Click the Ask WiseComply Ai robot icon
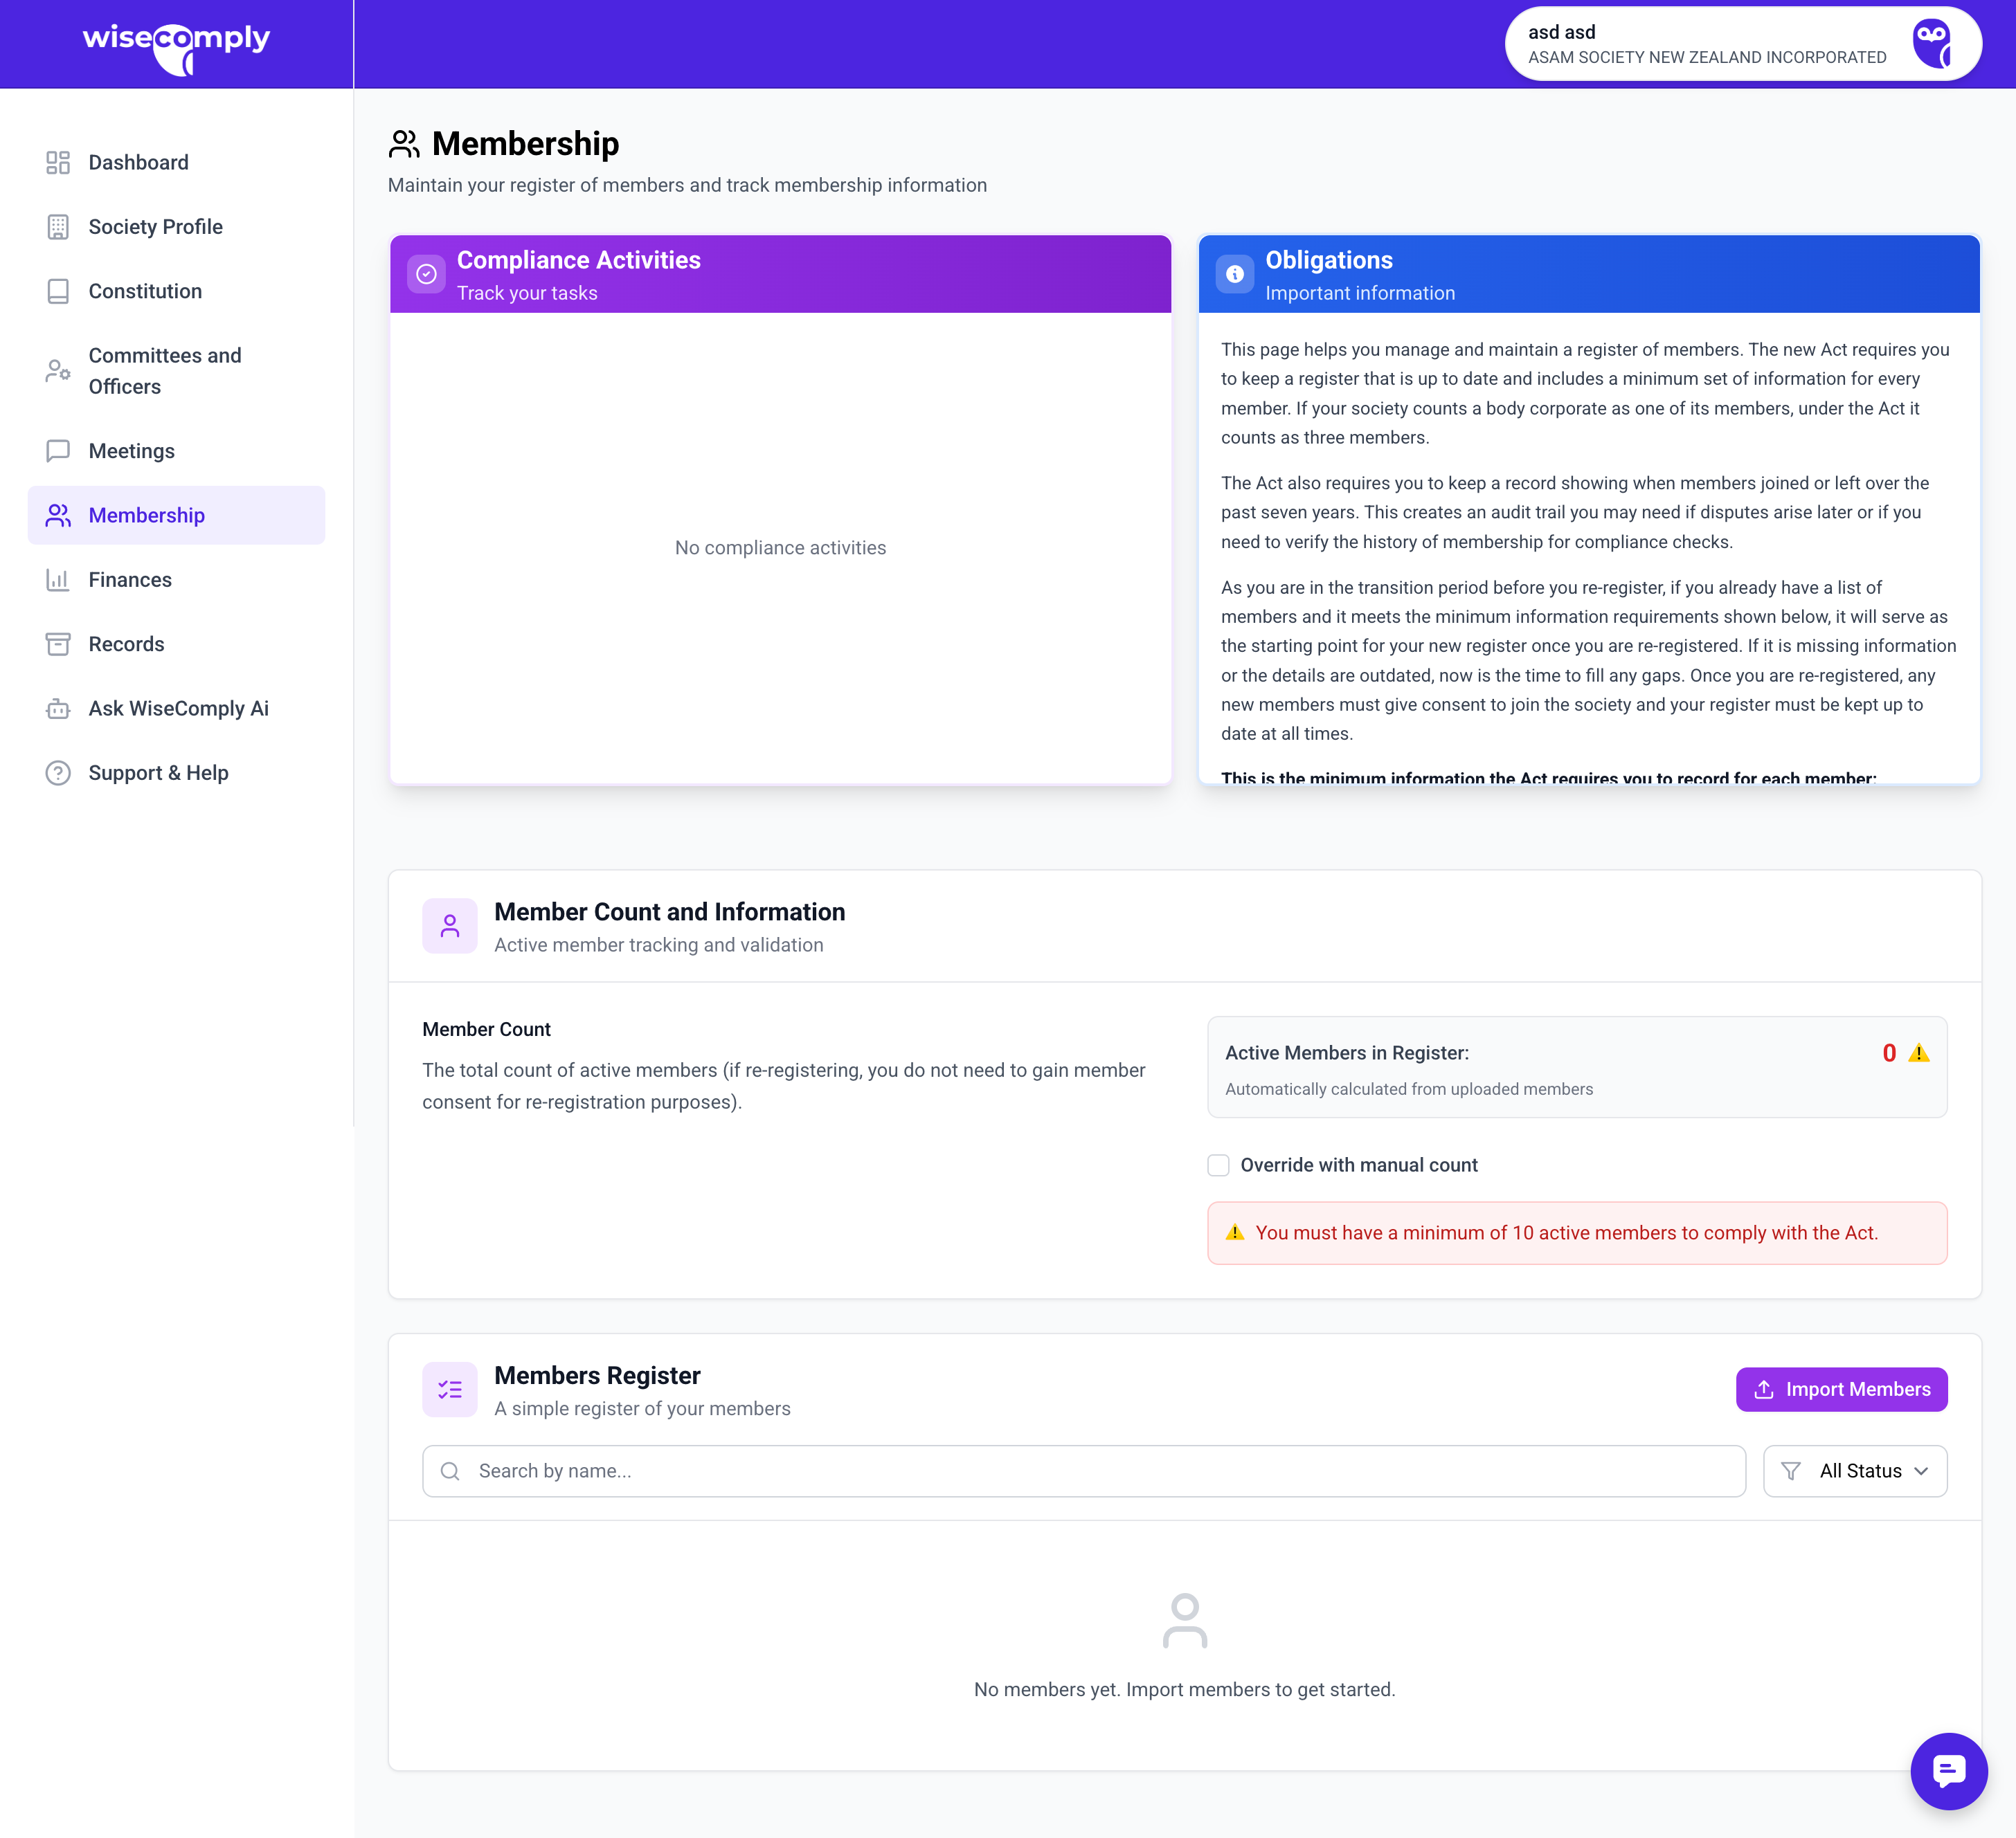The image size is (2016, 1838). (58, 709)
